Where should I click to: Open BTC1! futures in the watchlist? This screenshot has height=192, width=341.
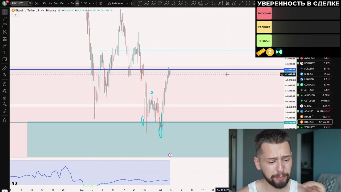(x=315, y=117)
